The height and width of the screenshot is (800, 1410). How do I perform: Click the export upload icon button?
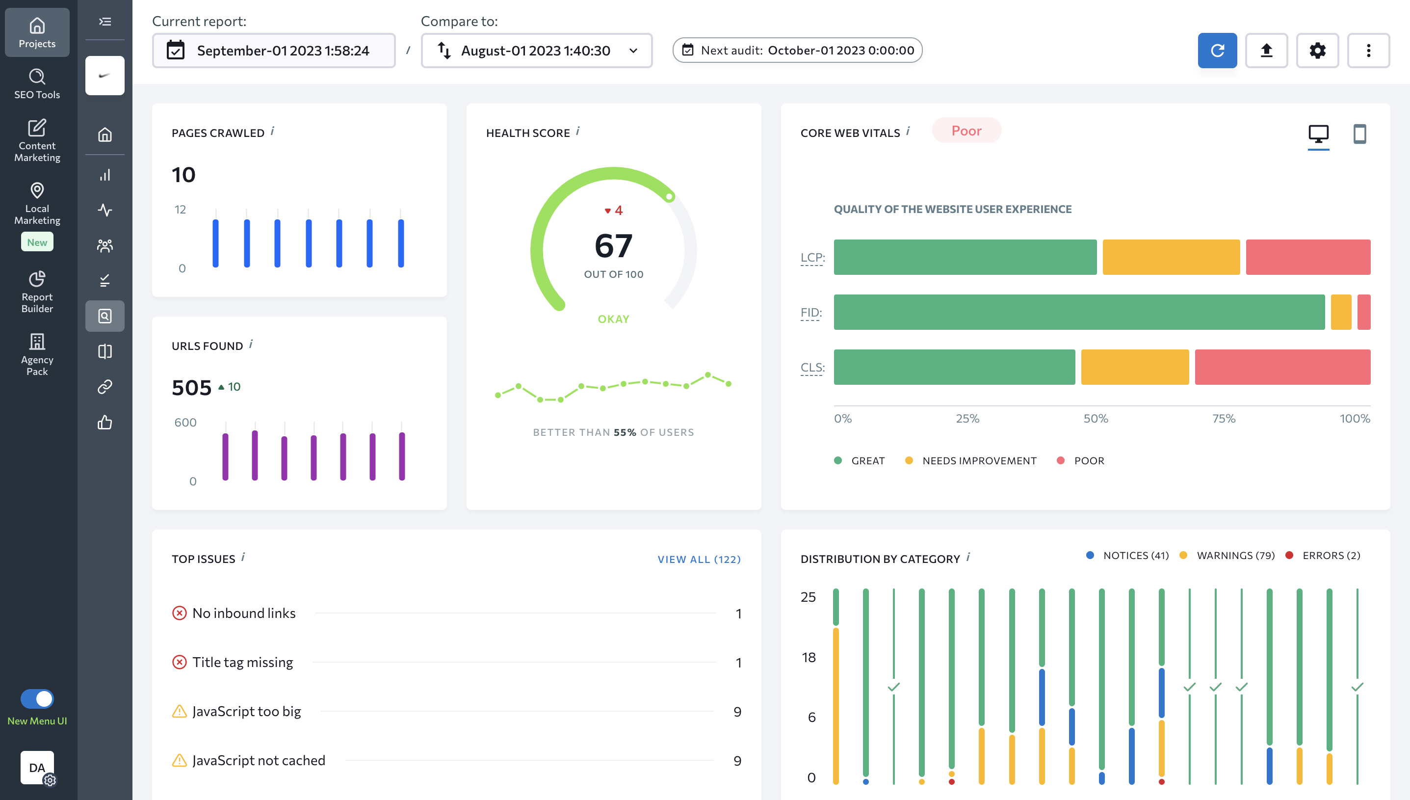1266,51
